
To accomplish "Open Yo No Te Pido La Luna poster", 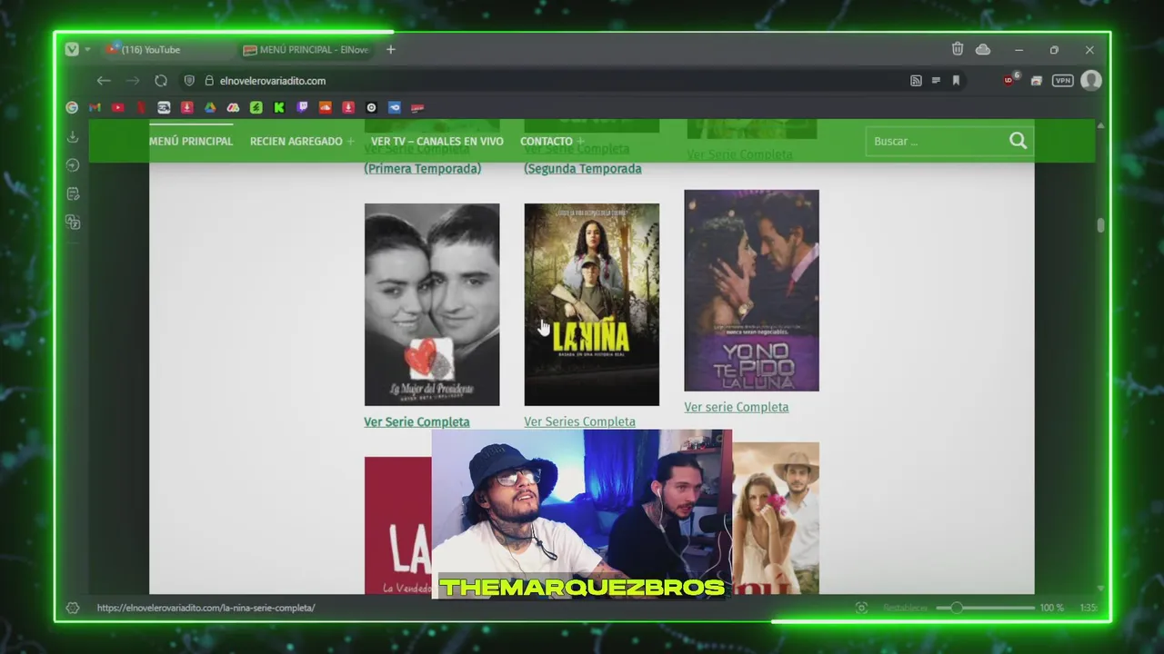I will (x=751, y=291).
